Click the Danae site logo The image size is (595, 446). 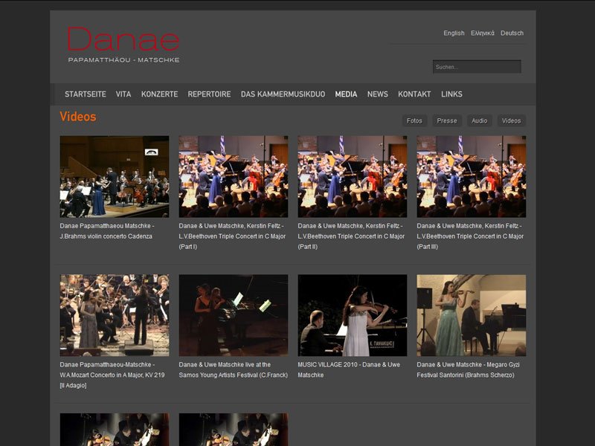tap(123, 45)
